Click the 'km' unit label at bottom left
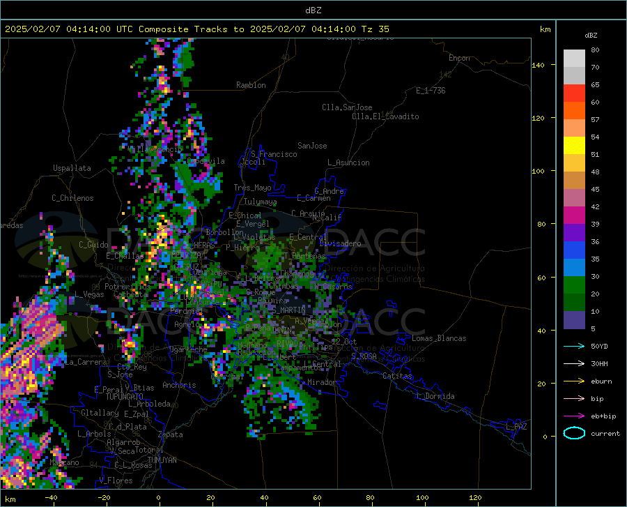Image resolution: width=627 pixels, height=507 pixels. tap(10, 499)
